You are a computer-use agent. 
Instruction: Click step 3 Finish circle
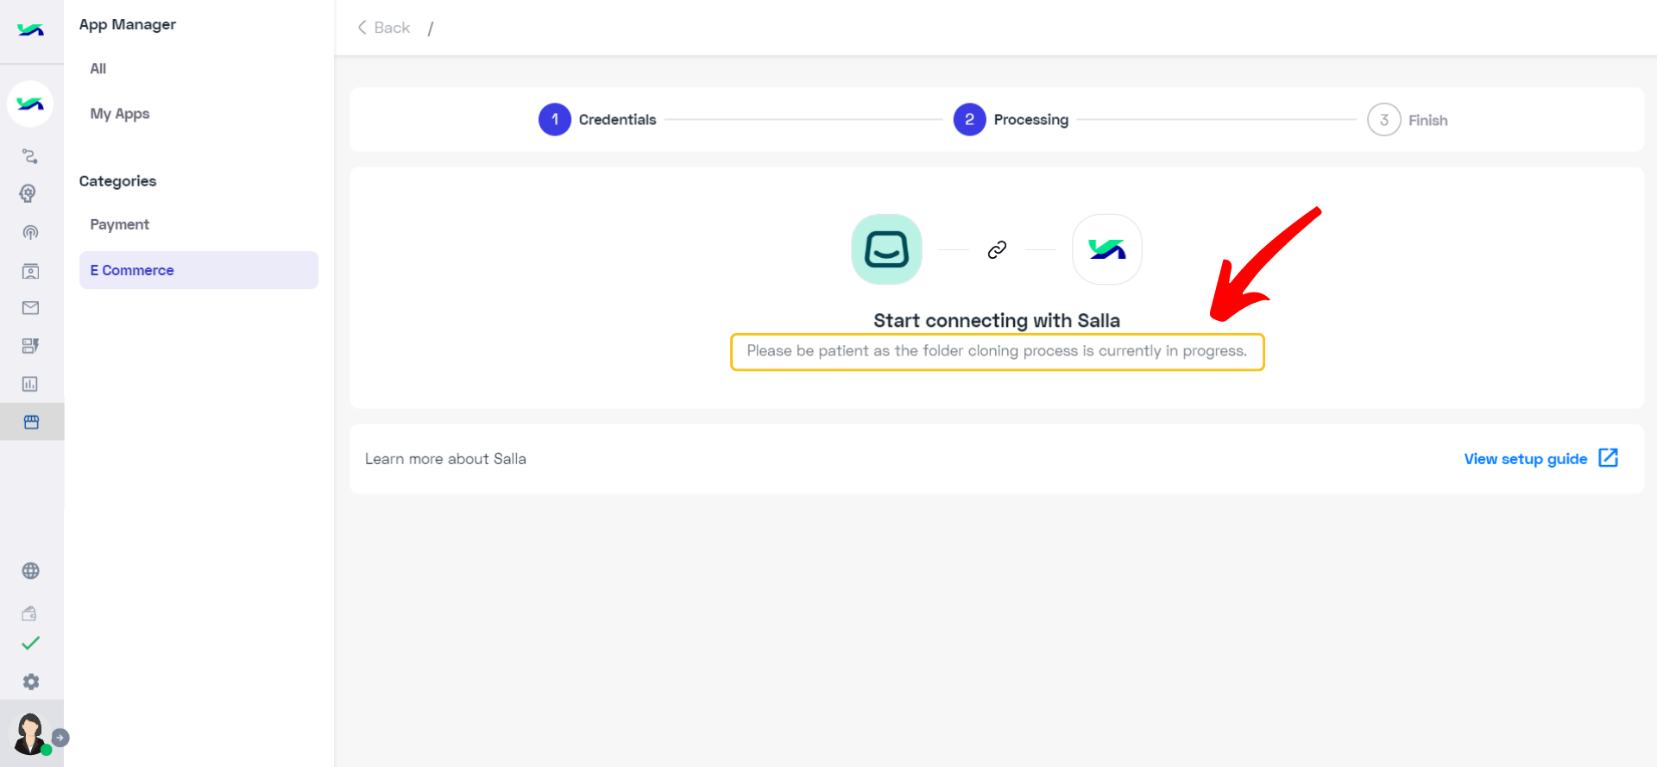click(x=1383, y=120)
